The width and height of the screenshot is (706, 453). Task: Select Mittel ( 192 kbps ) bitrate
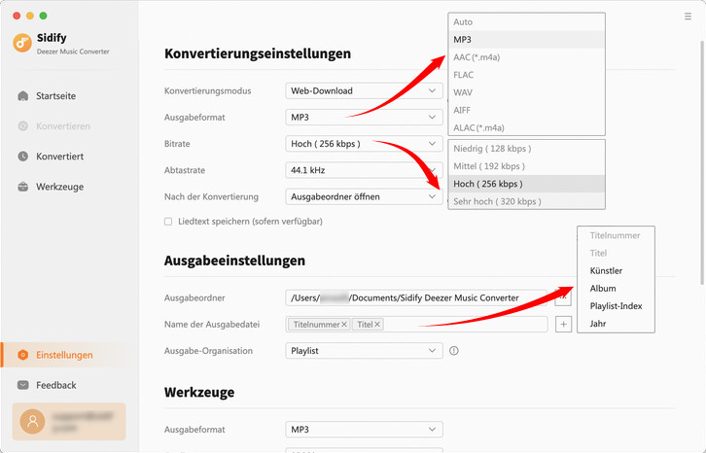(x=526, y=166)
